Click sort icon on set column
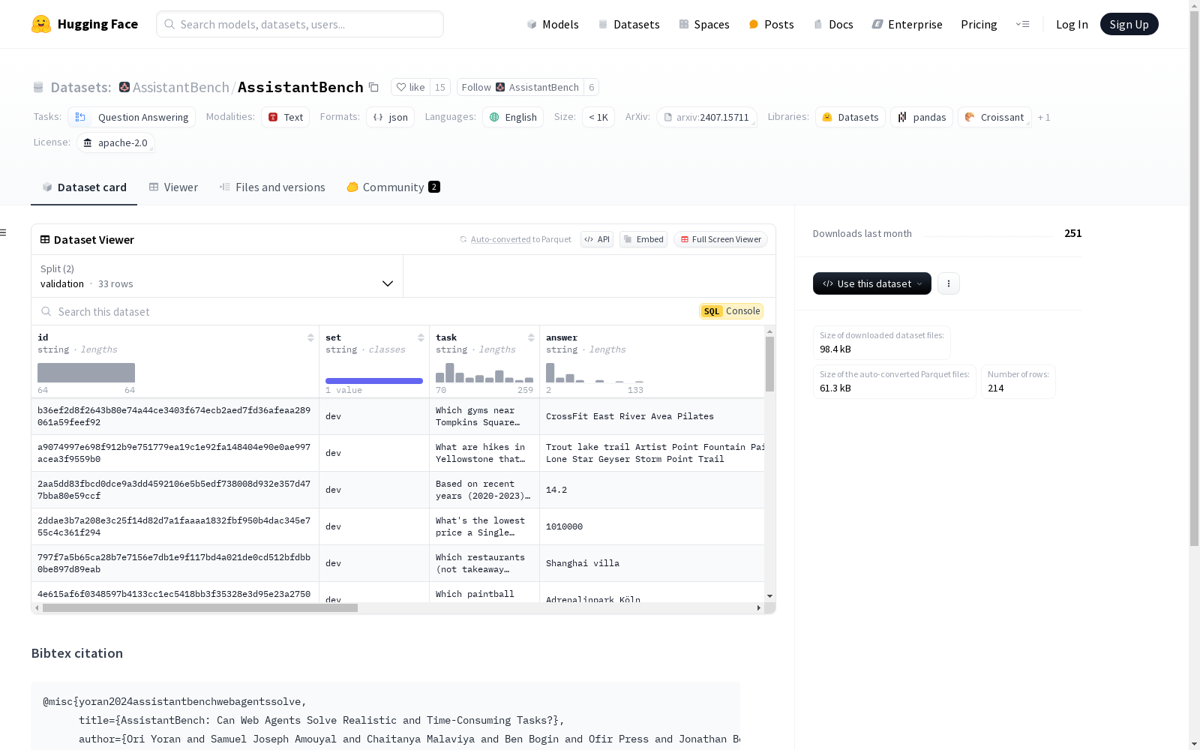Screen dimensions: 1200x750 pyautogui.click(x=421, y=337)
